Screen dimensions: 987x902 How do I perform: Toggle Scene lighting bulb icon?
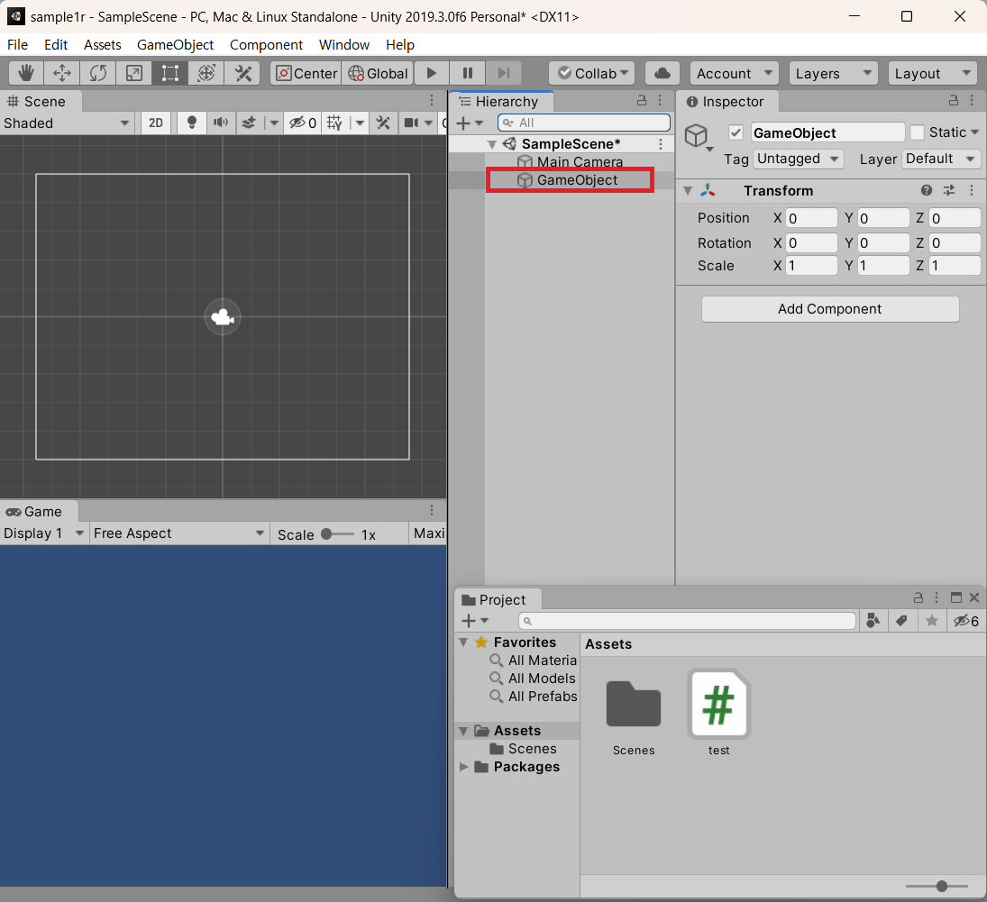point(192,123)
